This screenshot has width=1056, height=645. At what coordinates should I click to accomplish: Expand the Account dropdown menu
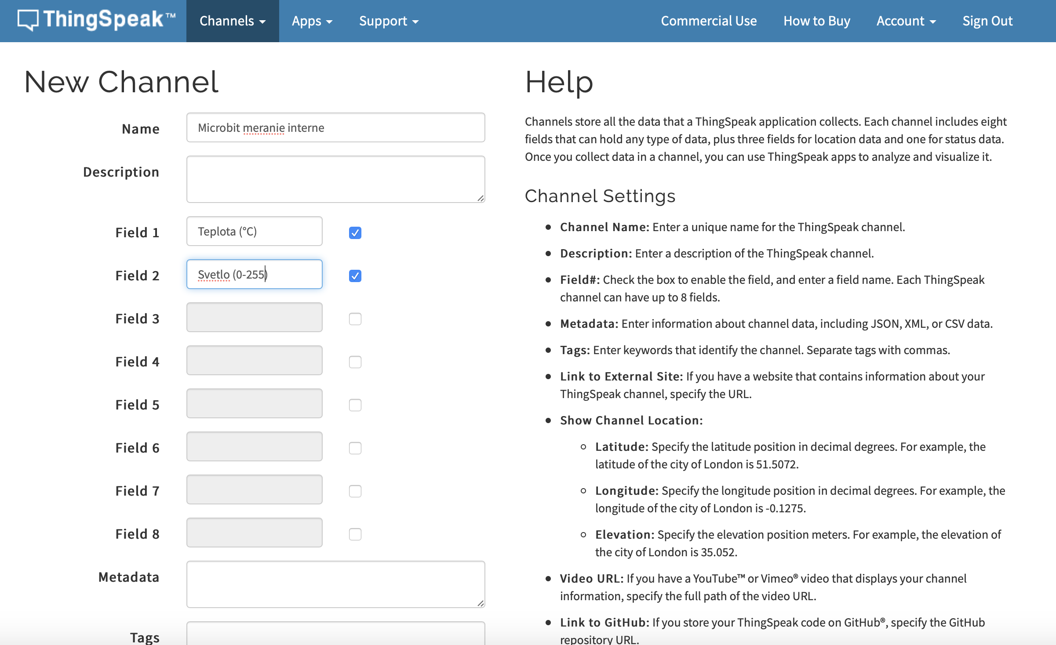(906, 21)
